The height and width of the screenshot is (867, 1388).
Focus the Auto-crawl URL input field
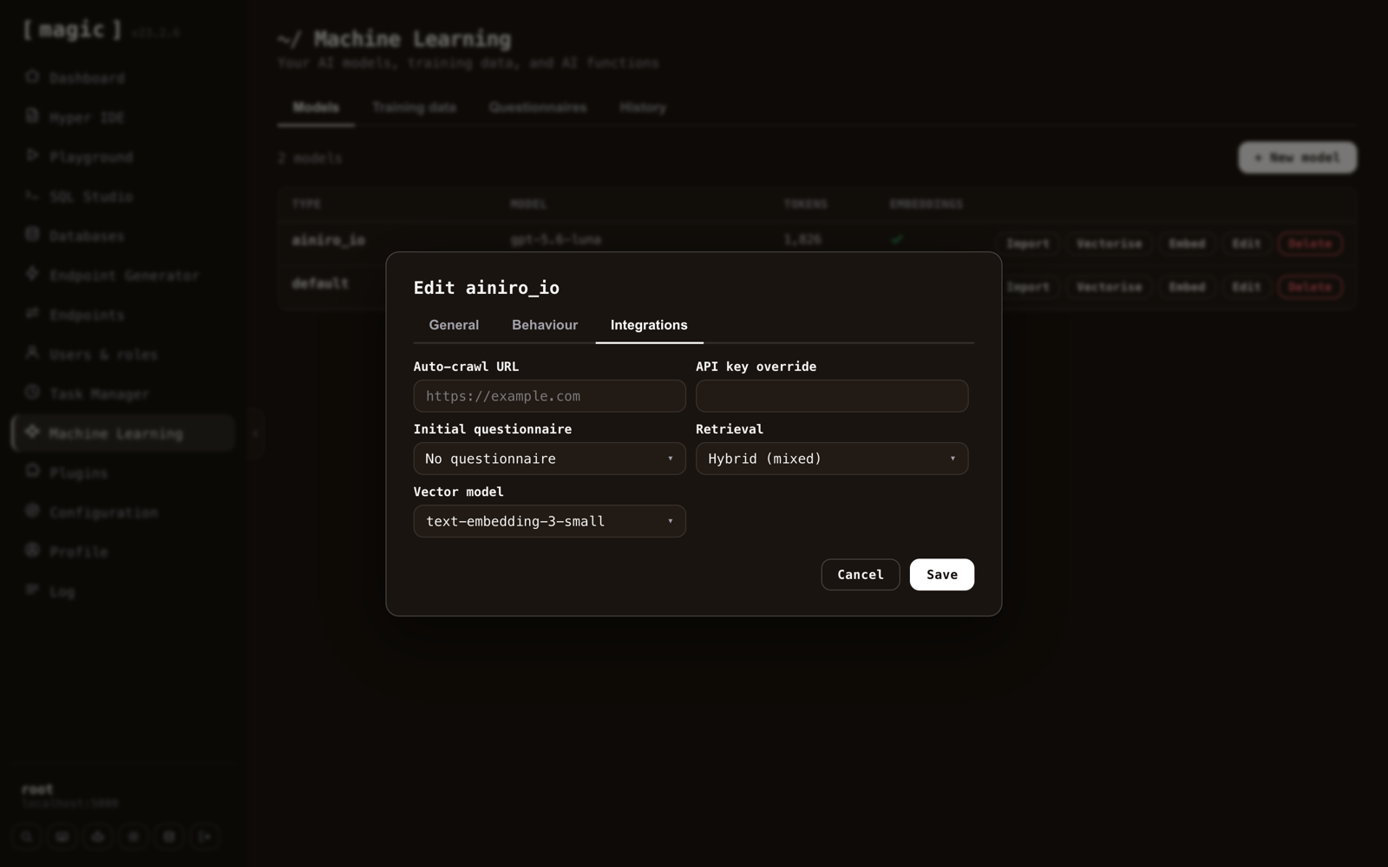549,396
